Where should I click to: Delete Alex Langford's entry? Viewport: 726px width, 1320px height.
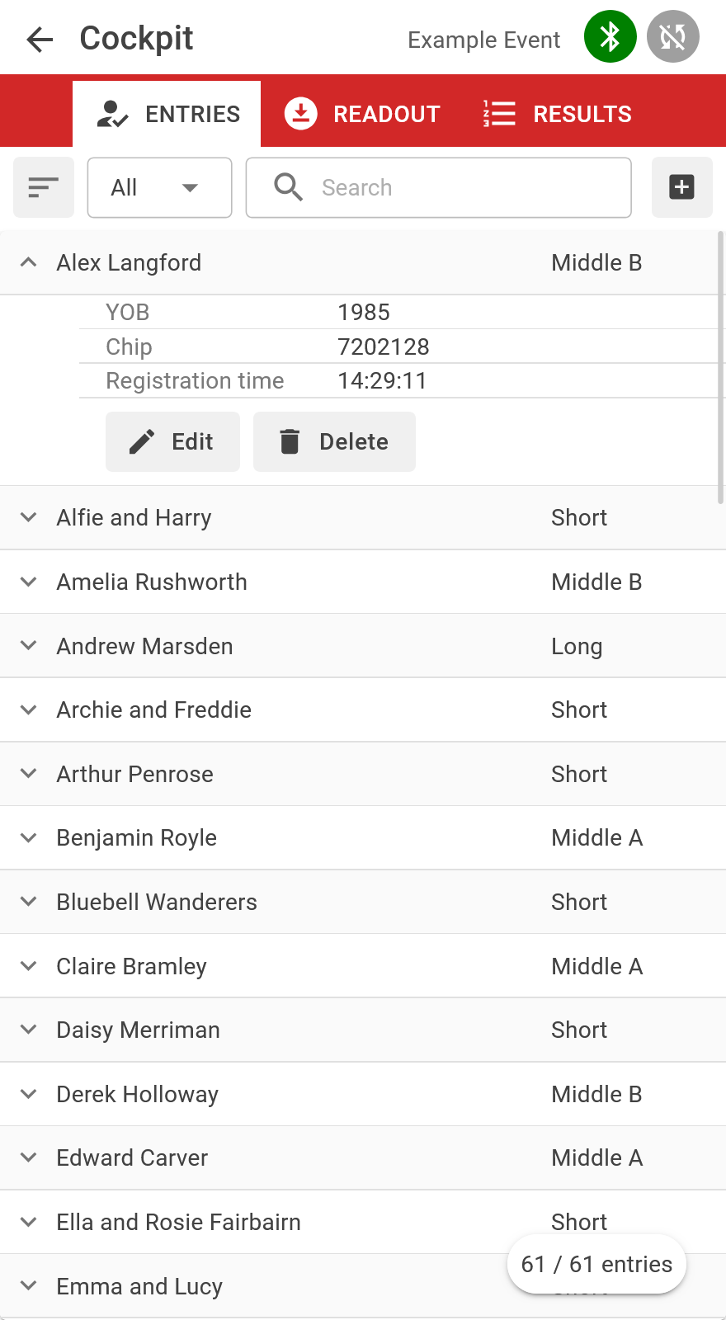pos(334,441)
